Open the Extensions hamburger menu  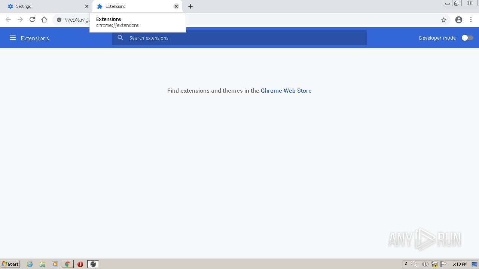tap(13, 38)
